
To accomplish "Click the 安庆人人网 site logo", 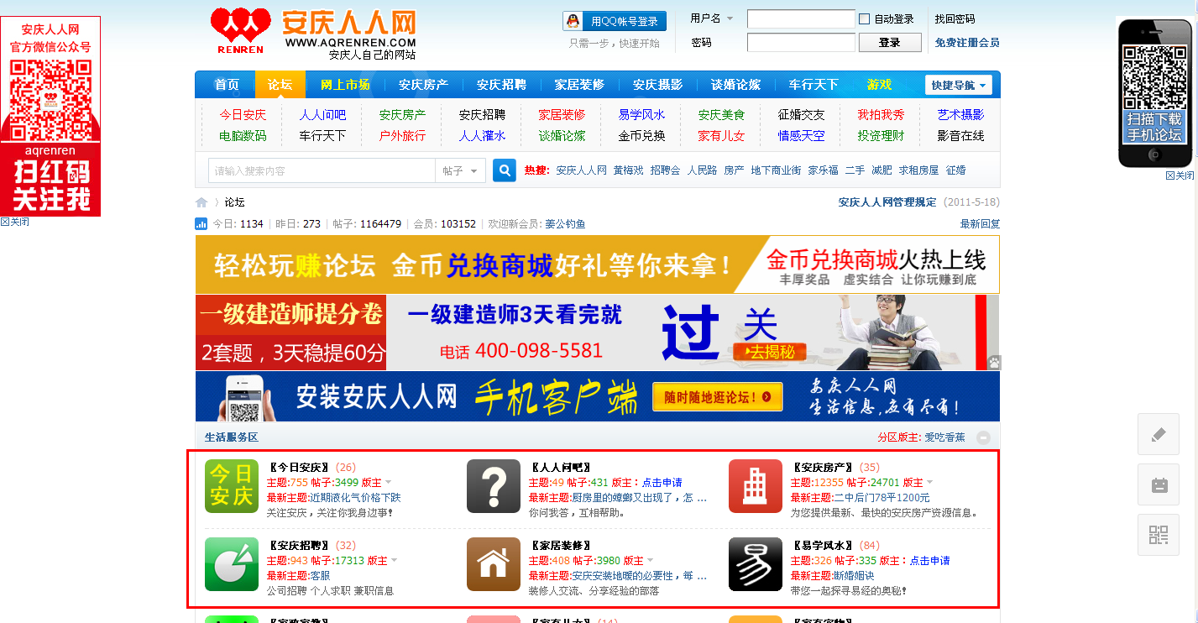I will [x=313, y=34].
